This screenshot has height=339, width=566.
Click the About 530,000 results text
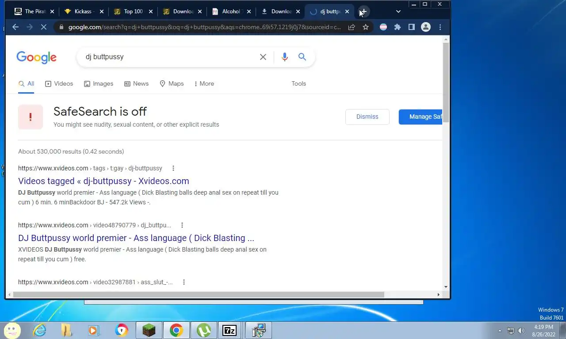pyautogui.click(x=71, y=151)
